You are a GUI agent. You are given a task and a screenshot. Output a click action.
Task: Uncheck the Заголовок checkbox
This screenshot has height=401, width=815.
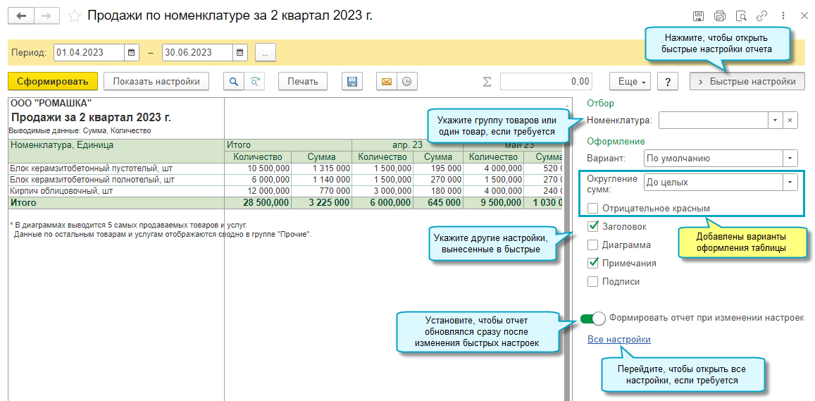pyautogui.click(x=593, y=227)
